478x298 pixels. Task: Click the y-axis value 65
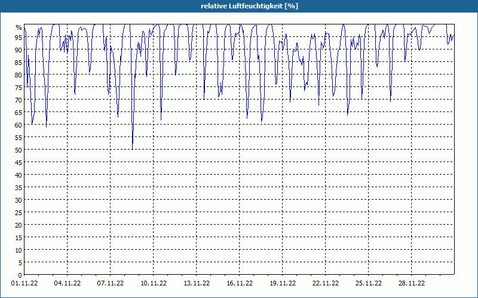(19, 113)
